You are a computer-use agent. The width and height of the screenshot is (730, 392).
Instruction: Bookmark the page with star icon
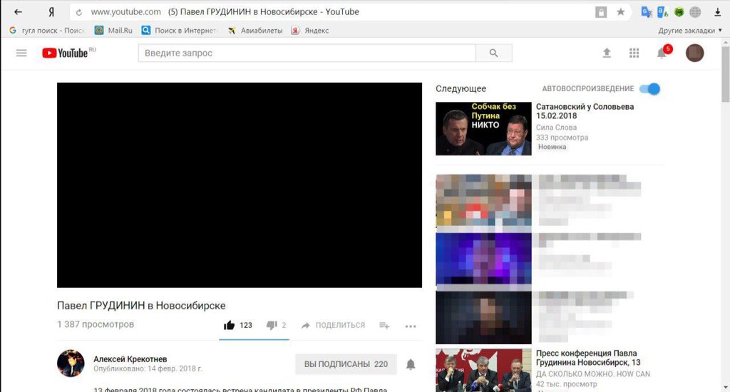pyautogui.click(x=621, y=12)
